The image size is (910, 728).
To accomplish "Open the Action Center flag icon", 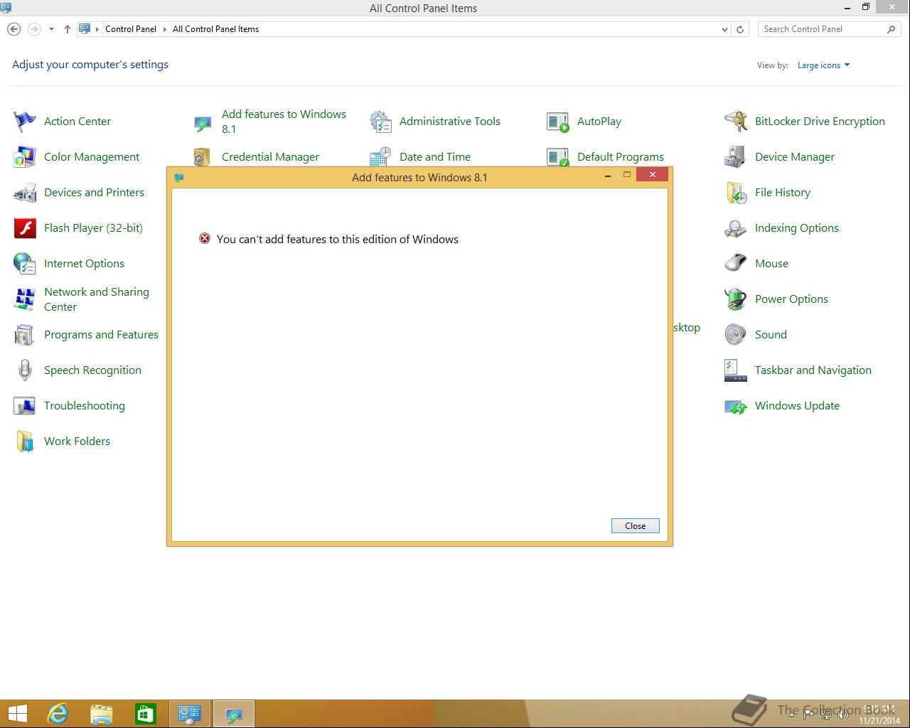I will pyautogui.click(x=25, y=122).
